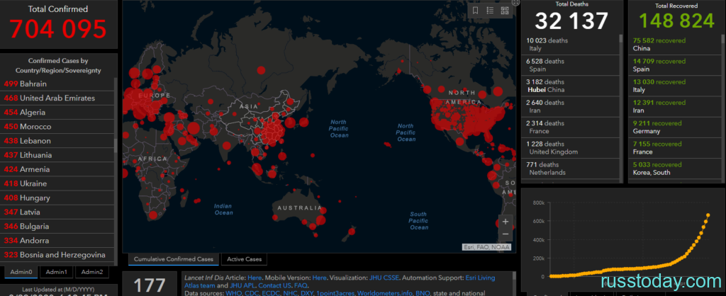This screenshot has width=726, height=296.
Task: Select Ukraine in the country list
Action: tap(57, 183)
